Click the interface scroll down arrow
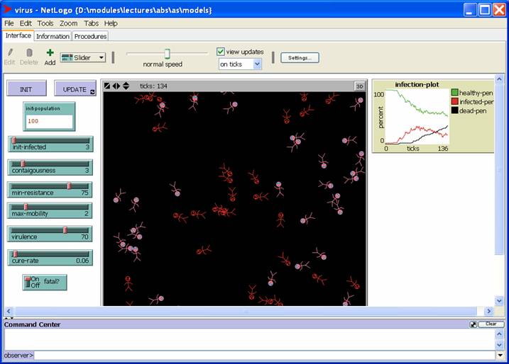The height and width of the screenshot is (364, 509). (499, 301)
